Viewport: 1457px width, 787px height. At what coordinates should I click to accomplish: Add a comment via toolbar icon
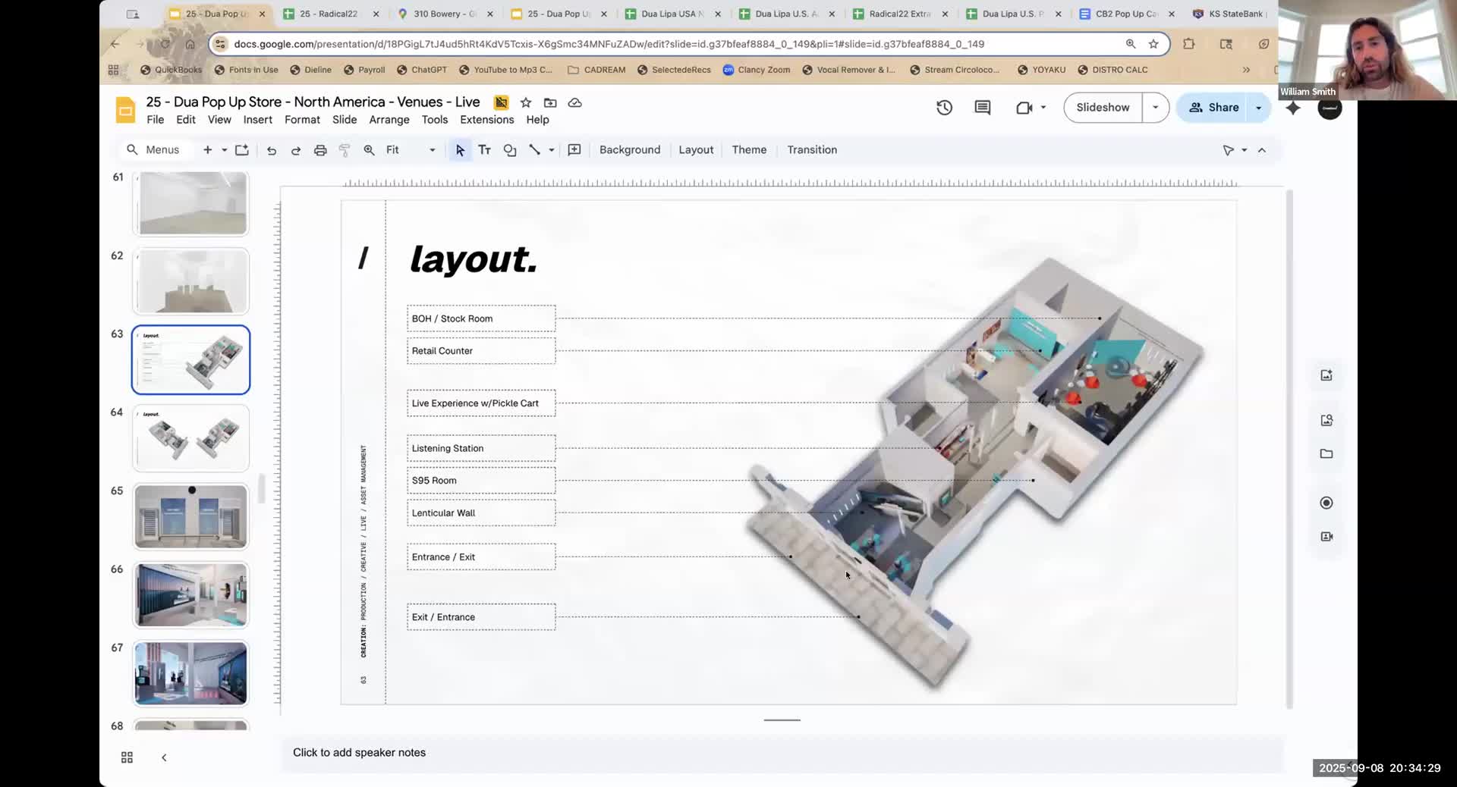574,150
